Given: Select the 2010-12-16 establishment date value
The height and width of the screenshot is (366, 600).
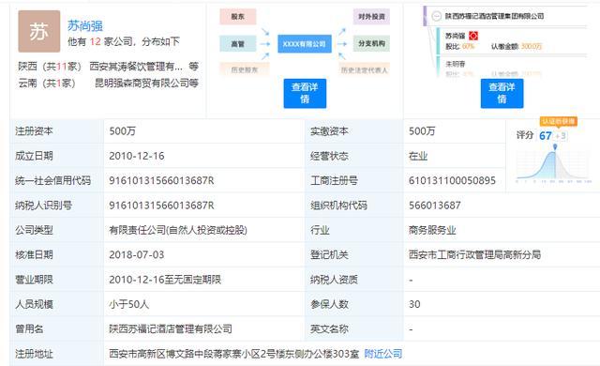Looking at the screenshot, I should [x=137, y=156].
